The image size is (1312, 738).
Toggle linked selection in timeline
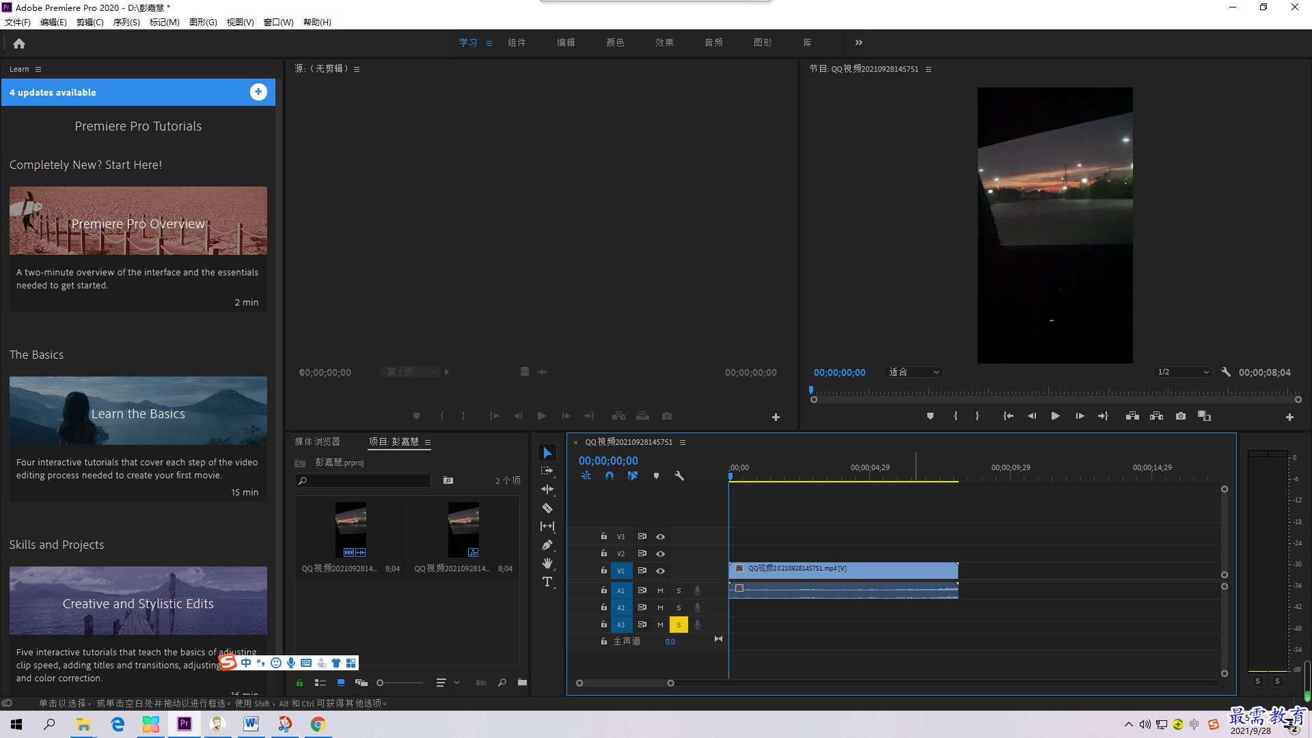click(x=633, y=476)
